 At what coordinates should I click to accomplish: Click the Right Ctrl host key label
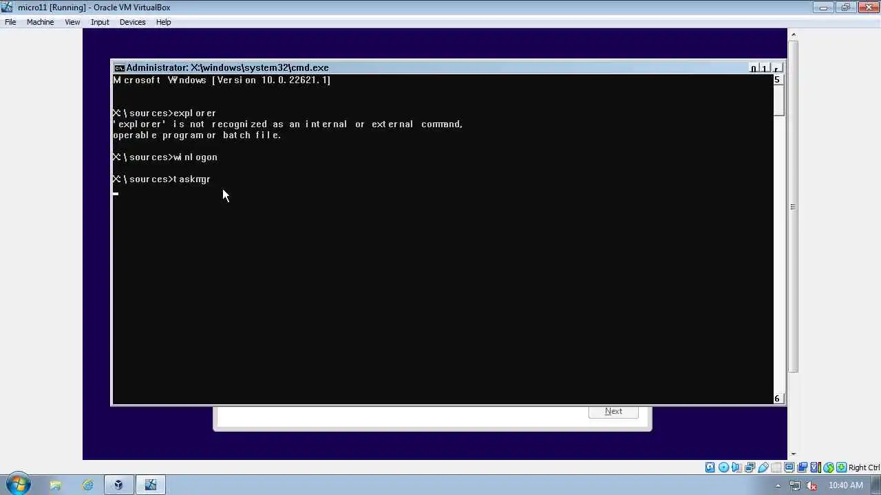864,467
